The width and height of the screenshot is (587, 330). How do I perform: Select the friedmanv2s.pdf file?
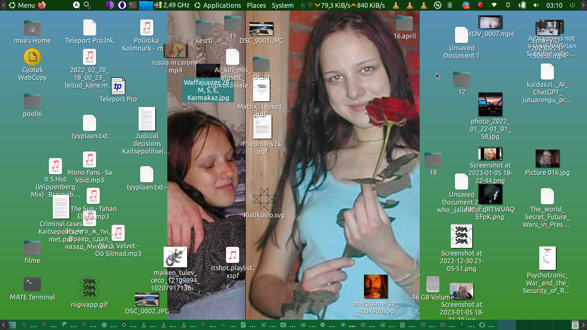tap(262, 135)
